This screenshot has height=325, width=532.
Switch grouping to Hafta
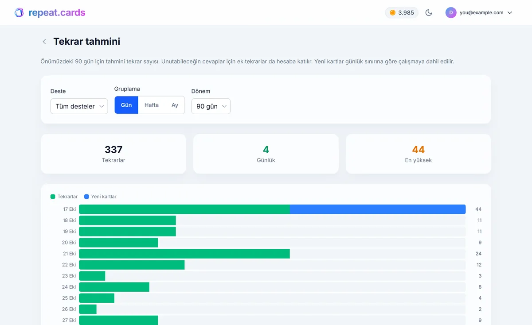tap(152, 105)
